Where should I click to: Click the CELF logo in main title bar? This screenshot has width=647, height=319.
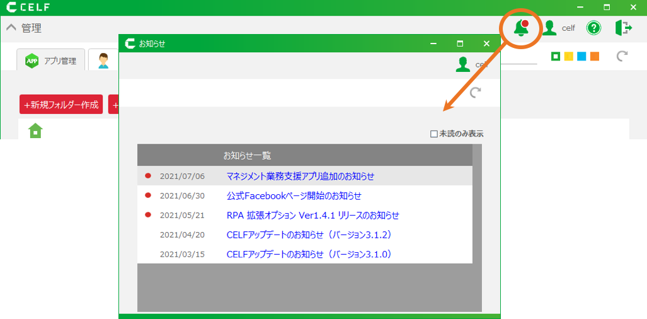[28, 7]
